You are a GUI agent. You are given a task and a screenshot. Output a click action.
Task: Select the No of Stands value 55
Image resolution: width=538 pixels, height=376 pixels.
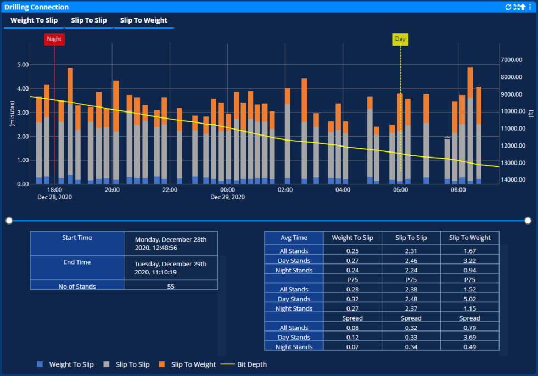click(171, 285)
